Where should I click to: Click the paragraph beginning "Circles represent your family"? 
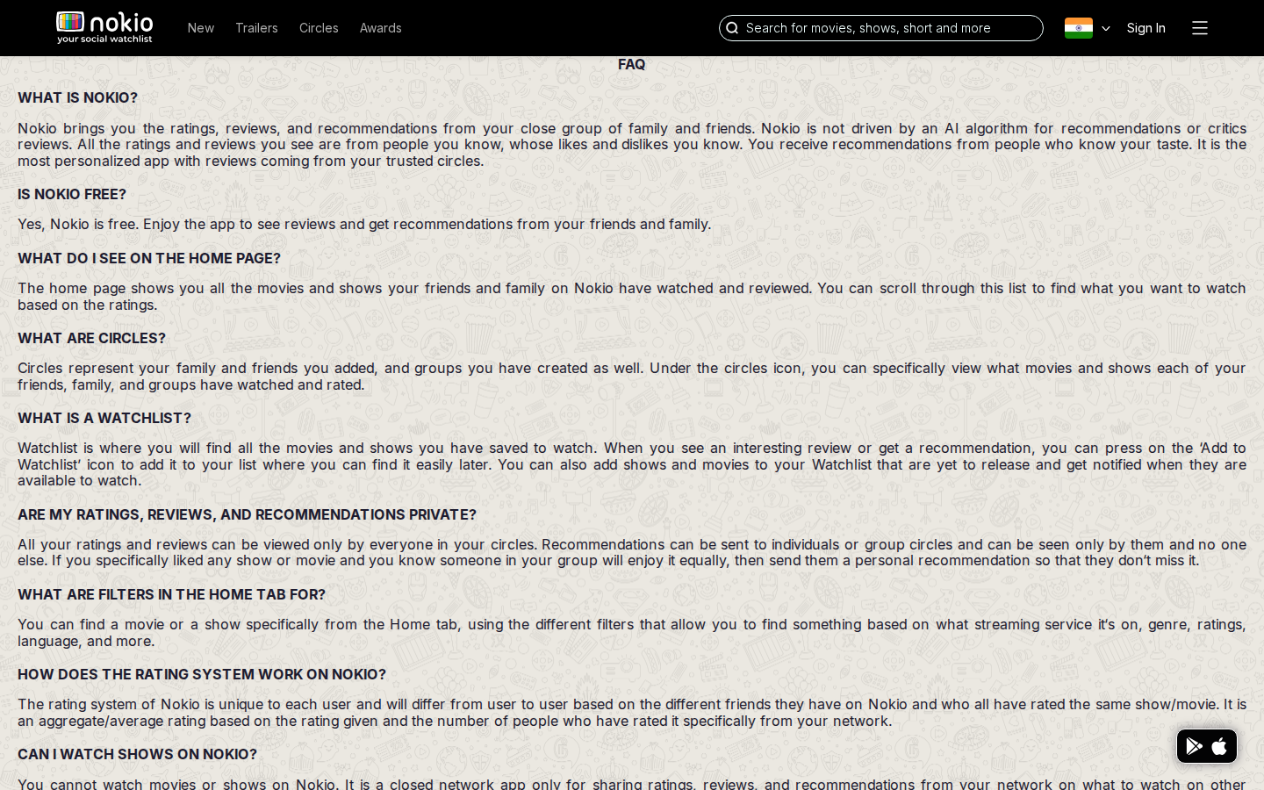pyautogui.click(x=632, y=376)
